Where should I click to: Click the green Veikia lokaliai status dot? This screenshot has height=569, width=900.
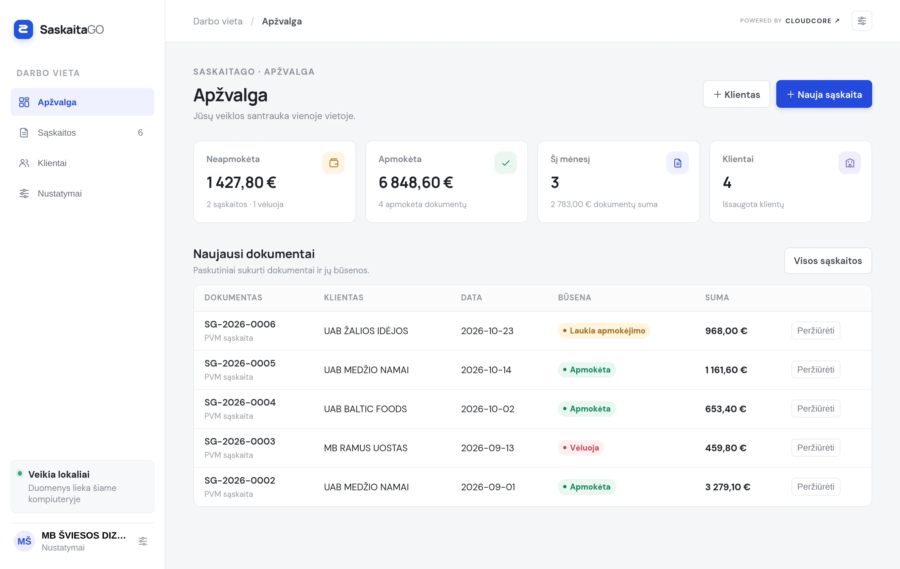[20, 474]
